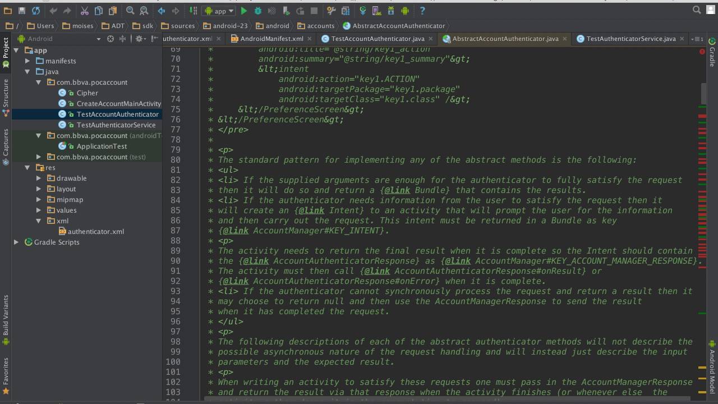Open the app run configuration dropdown
This screenshot has width=718, height=404.
tap(219, 11)
